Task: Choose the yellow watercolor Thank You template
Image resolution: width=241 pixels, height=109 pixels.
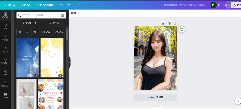Action: (x=52, y=57)
